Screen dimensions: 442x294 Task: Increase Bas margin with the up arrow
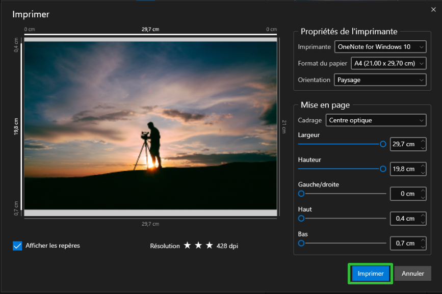[x=423, y=240]
